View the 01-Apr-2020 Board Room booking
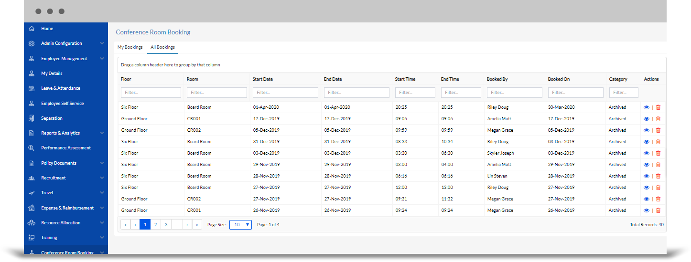Screen dimensions: 691x262 click(x=647, y=107)
